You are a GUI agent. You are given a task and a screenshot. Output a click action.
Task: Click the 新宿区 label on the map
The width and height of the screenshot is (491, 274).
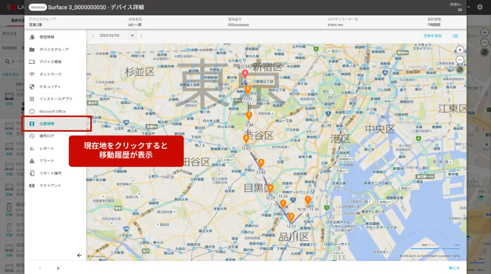click(267, 67)
